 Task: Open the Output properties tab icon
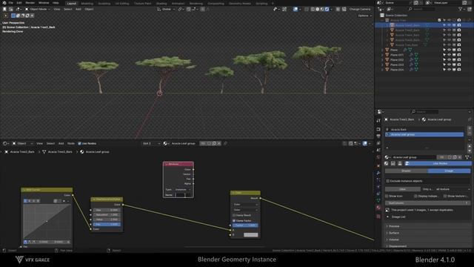coord(378,136)
